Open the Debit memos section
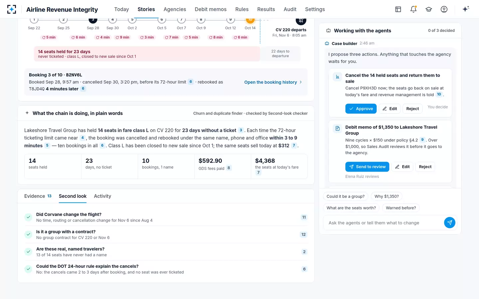The image size is (479, 299). tap(211, 9)
